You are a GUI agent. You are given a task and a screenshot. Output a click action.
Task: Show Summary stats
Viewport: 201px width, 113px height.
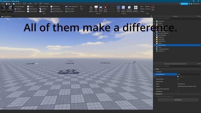148,9
